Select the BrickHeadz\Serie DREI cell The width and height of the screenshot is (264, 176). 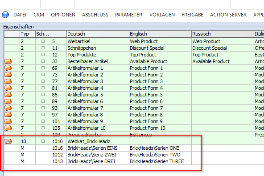pos(98,161)
